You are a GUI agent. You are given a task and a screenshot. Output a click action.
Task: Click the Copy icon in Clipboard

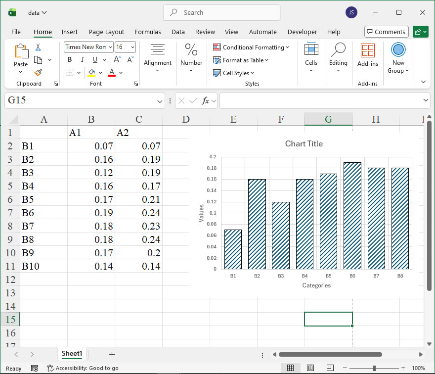point(38,60)
